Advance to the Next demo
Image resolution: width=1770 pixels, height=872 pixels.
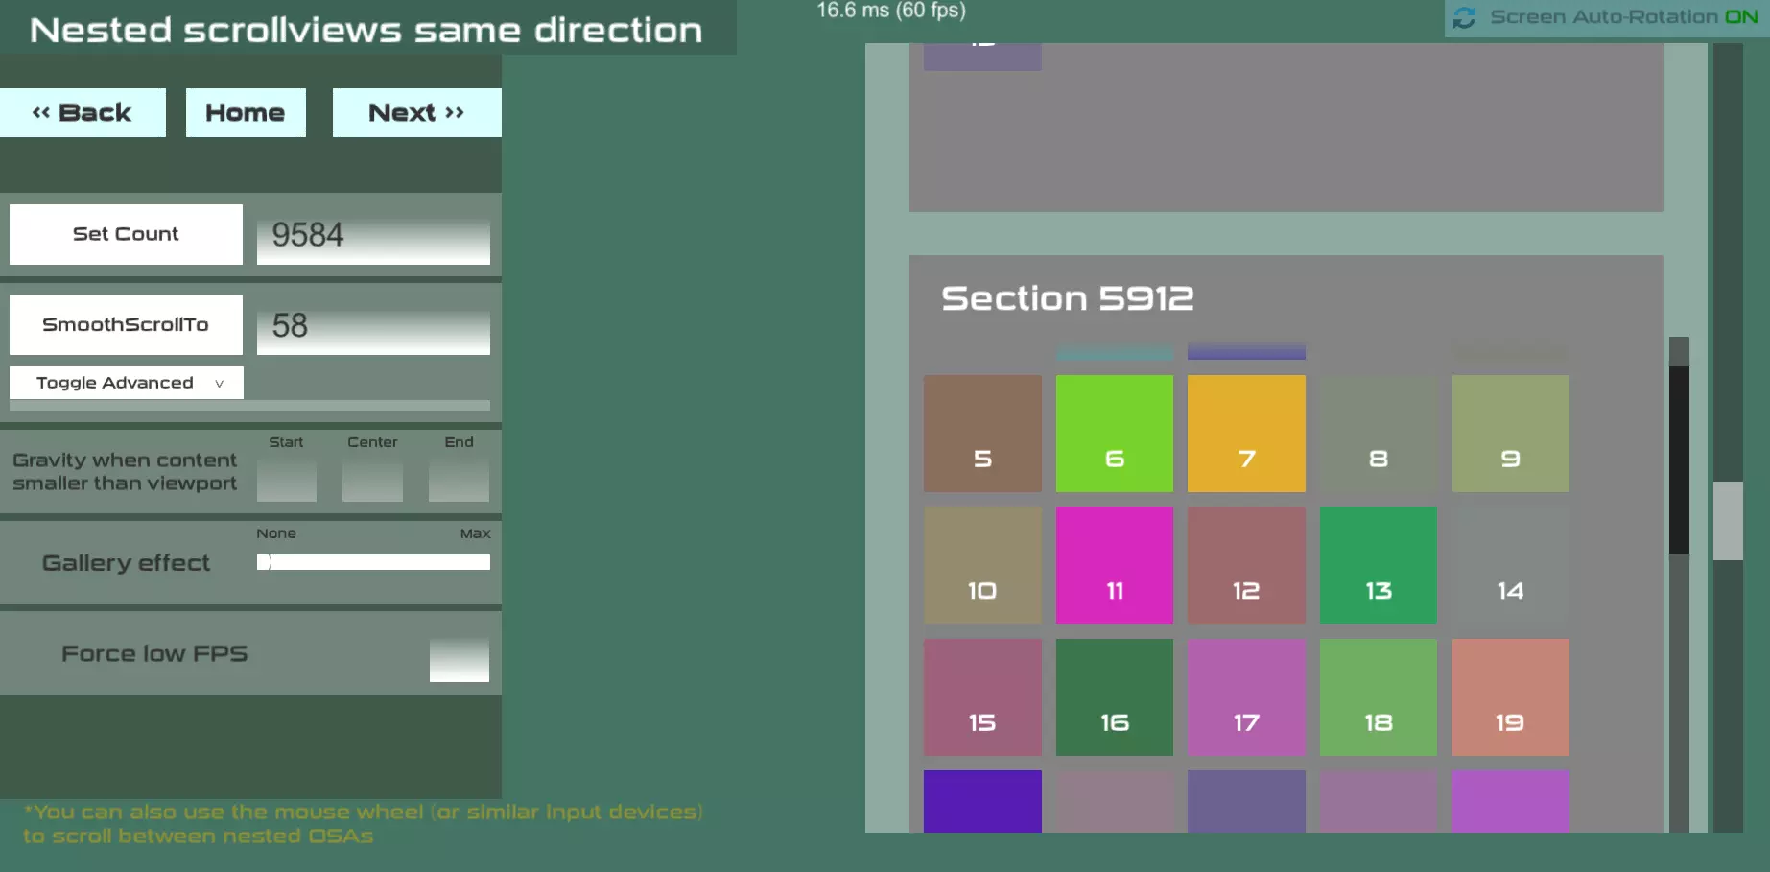pos(415,112)
